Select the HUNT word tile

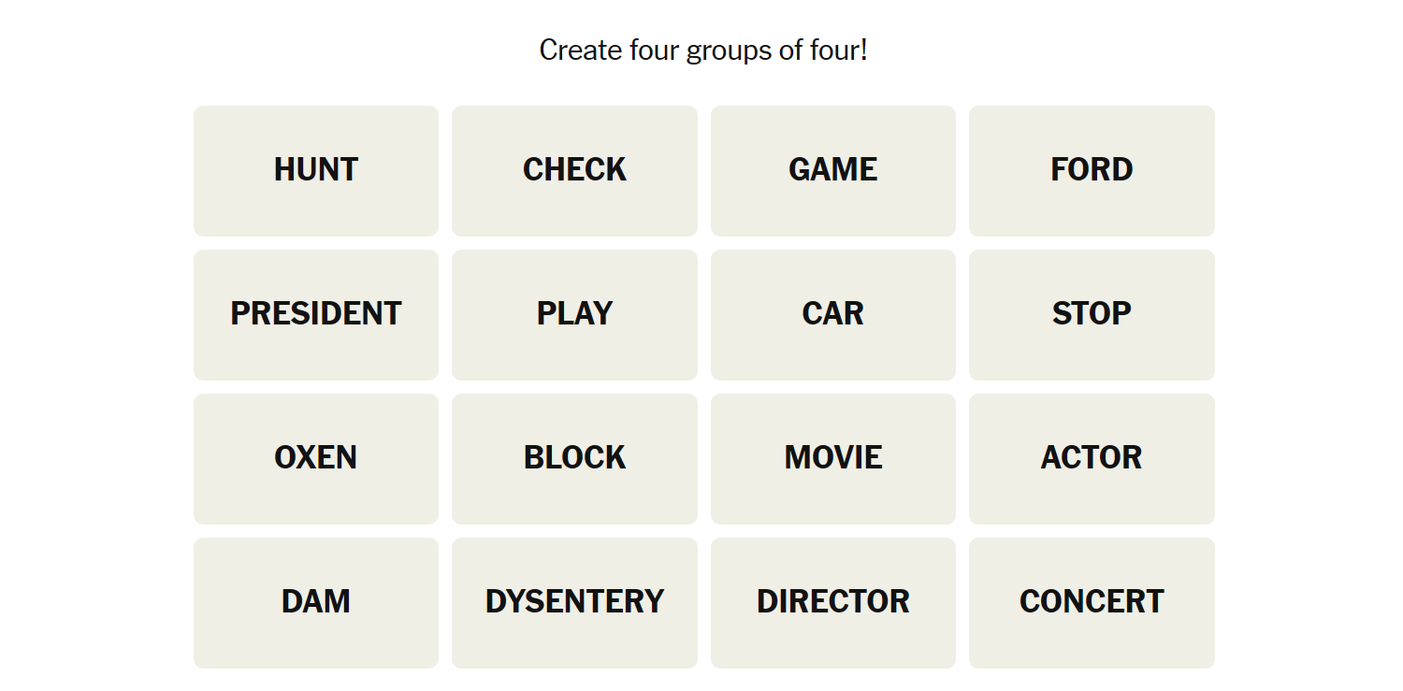point(316,170)
